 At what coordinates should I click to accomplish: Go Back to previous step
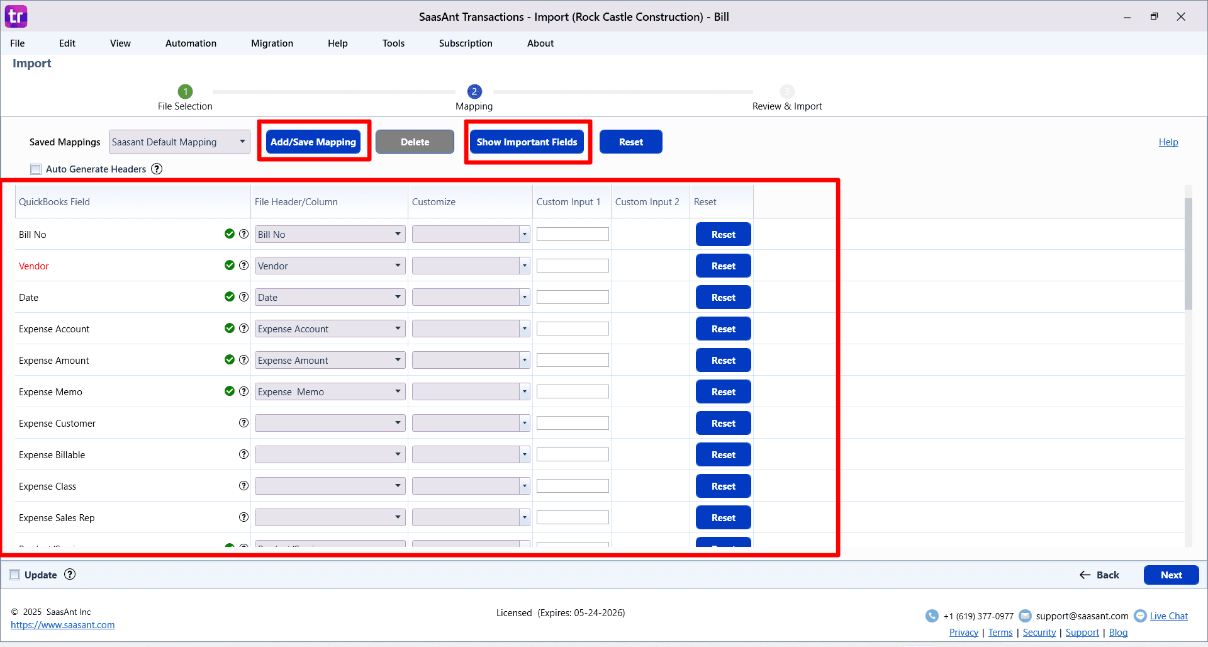pos(1099,575)
